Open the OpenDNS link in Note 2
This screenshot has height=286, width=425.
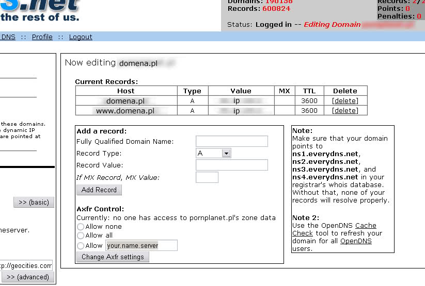click(x=356, y=241)
